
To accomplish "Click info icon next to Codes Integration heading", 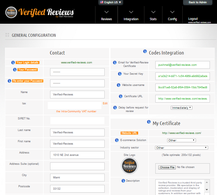I will point(145,51).
